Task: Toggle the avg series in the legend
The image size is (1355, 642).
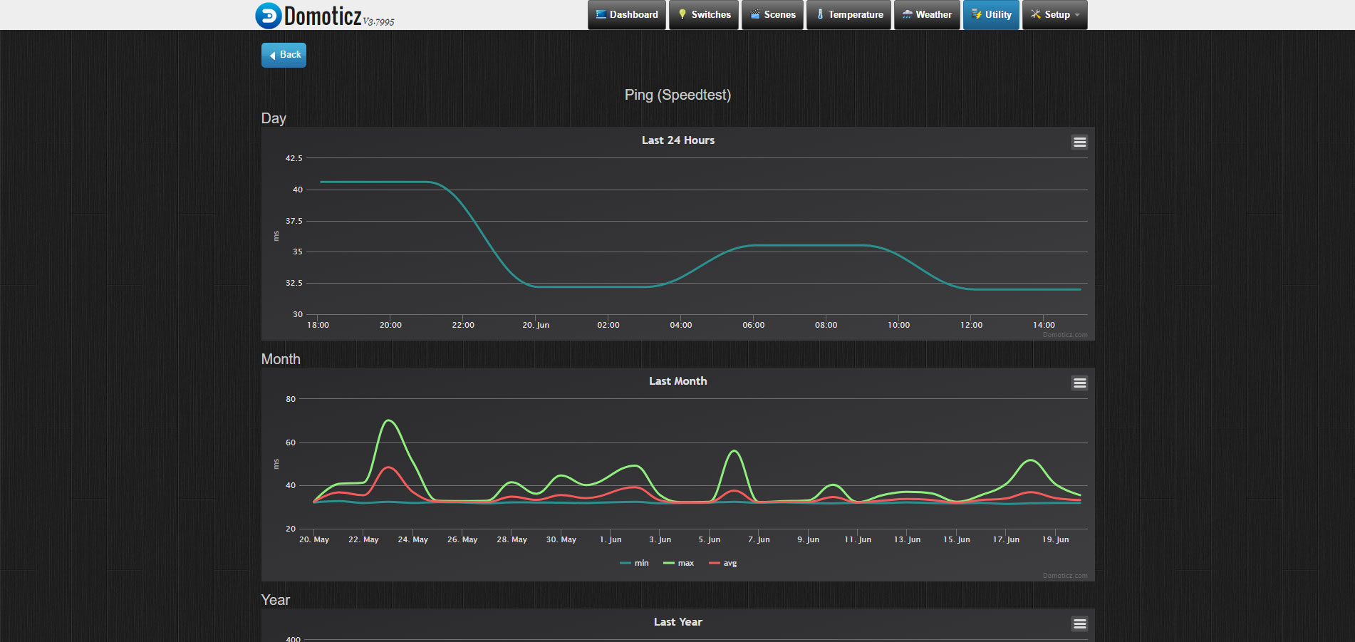Action: pyautogui.click(x=723, y=563)
